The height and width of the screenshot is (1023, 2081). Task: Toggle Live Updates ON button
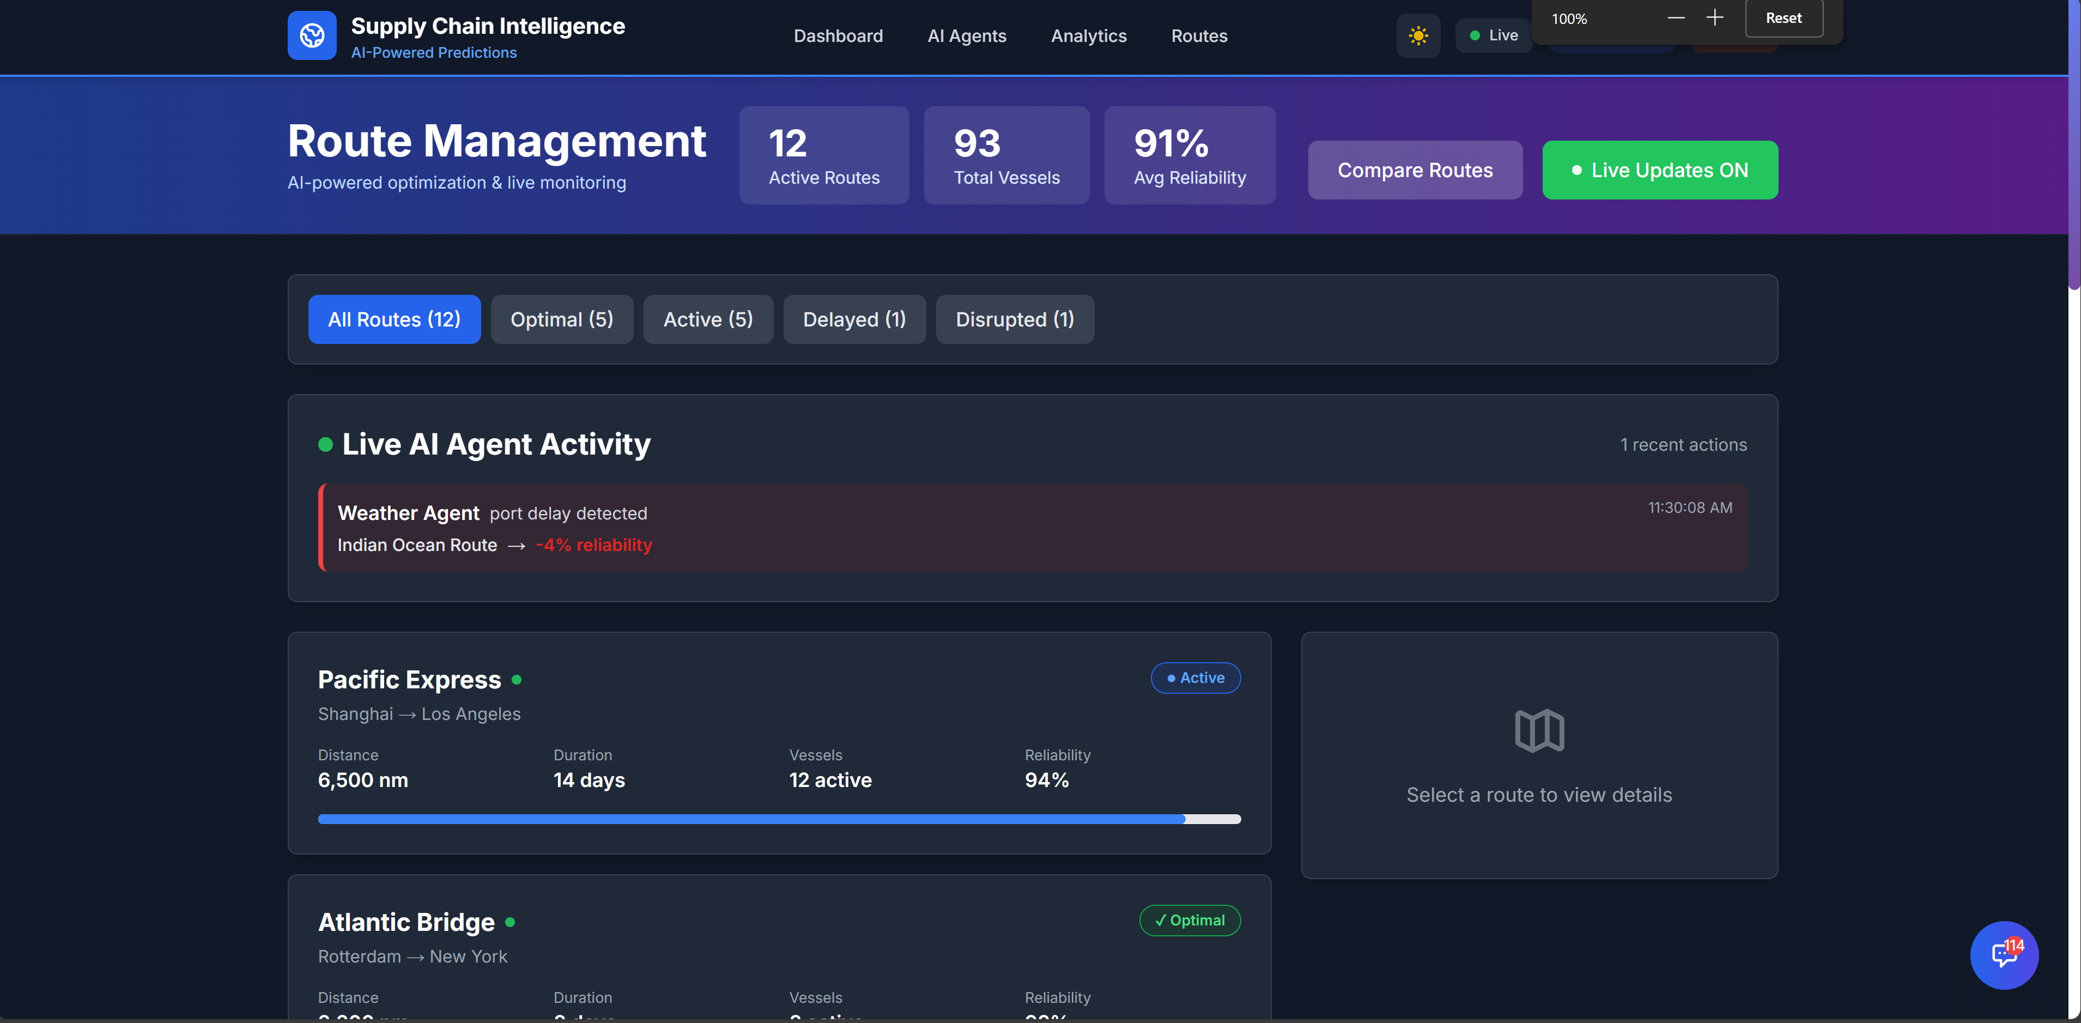(1659, 171)
